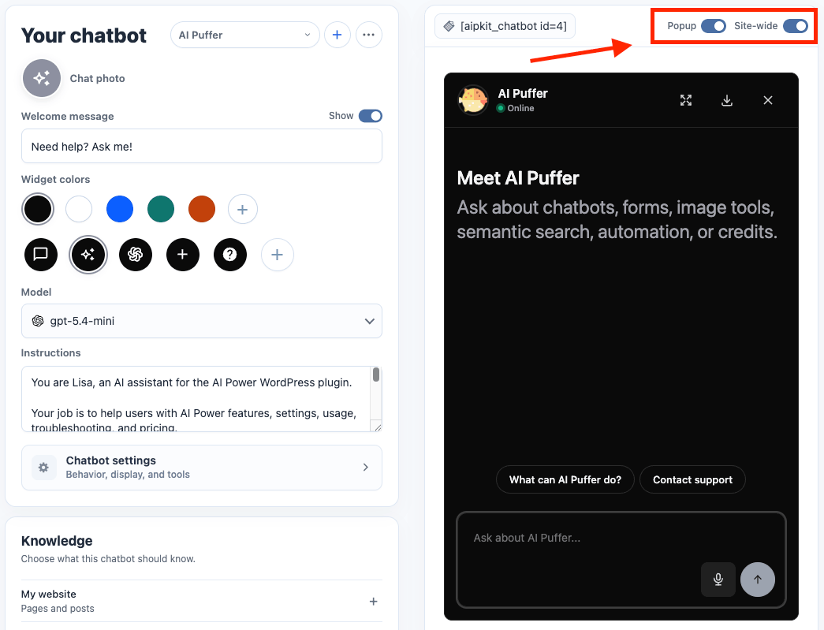Open Chatbot settings panel
The width and height of the screenshot is (824, 630).
pos(202,467)
